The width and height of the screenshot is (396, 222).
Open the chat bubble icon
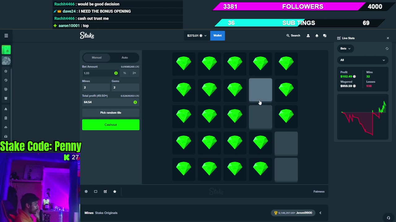click(325, 36)
